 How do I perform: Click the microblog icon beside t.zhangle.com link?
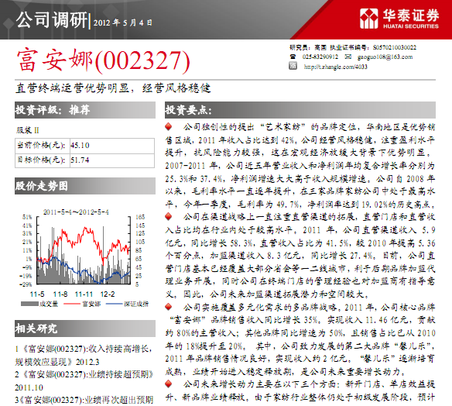293,66
